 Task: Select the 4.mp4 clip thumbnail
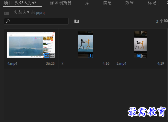pos(31,45)
